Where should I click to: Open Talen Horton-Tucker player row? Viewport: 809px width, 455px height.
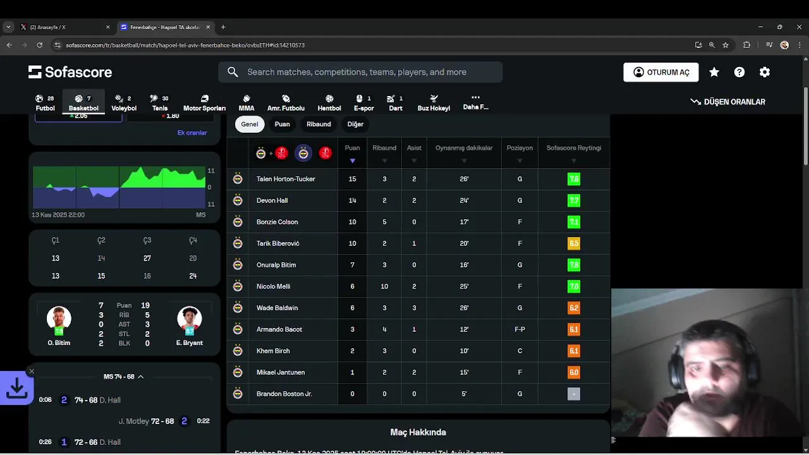(x=418, y=179)
